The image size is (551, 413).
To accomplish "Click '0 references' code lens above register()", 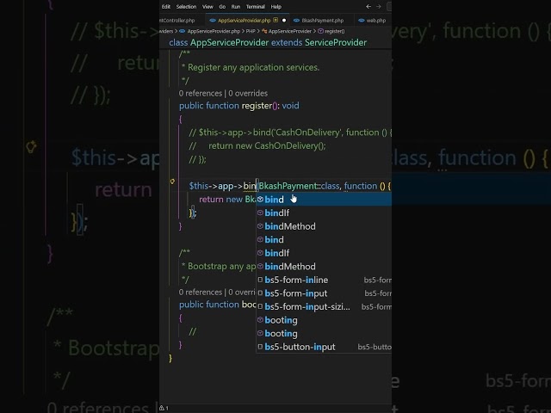I will click(x=201, y=94).
